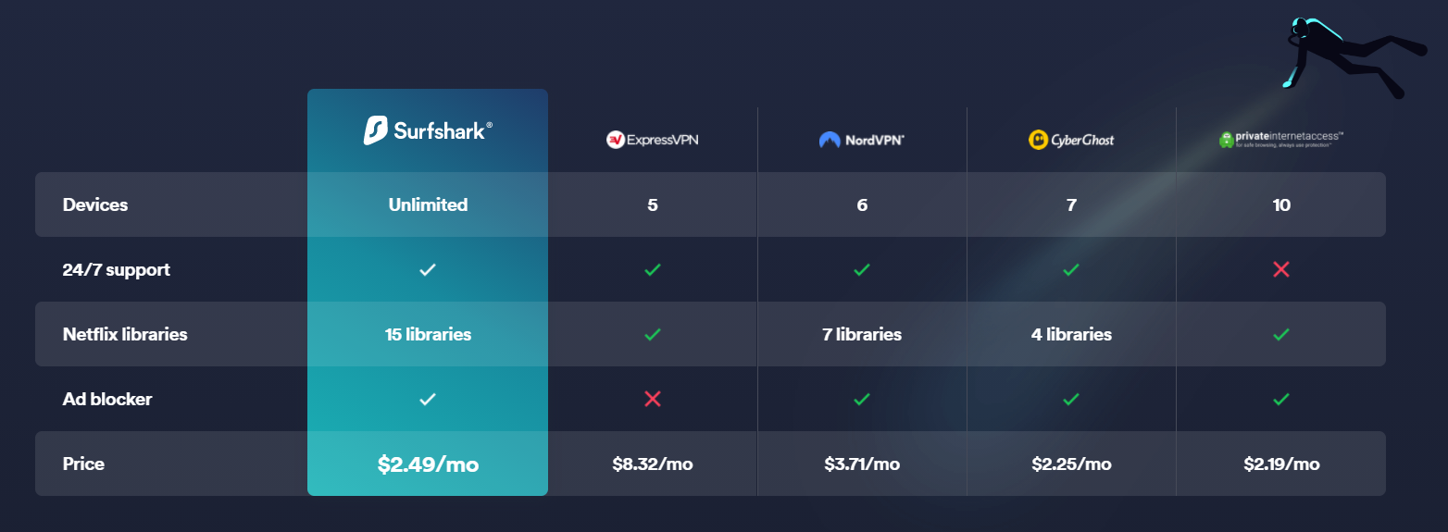Click the Surfshark logo
1448x532 pixels.
pyautogui.click(x=428, y=130)
